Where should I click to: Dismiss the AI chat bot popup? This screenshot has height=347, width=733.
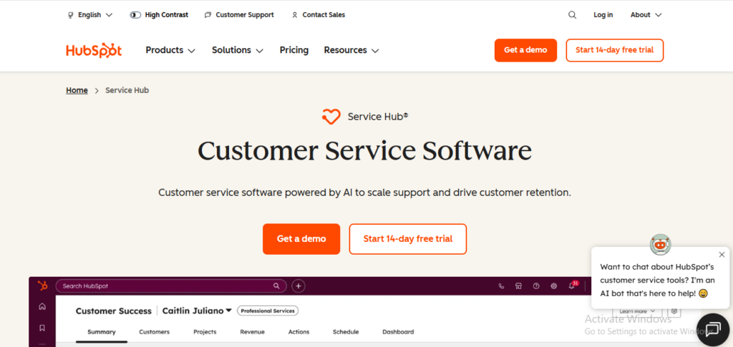(x=722, y=255)
